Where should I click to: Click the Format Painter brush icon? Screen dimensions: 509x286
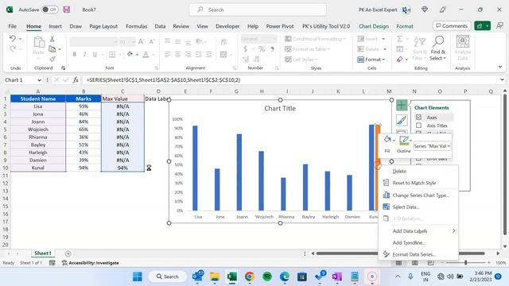coord(52,59)
